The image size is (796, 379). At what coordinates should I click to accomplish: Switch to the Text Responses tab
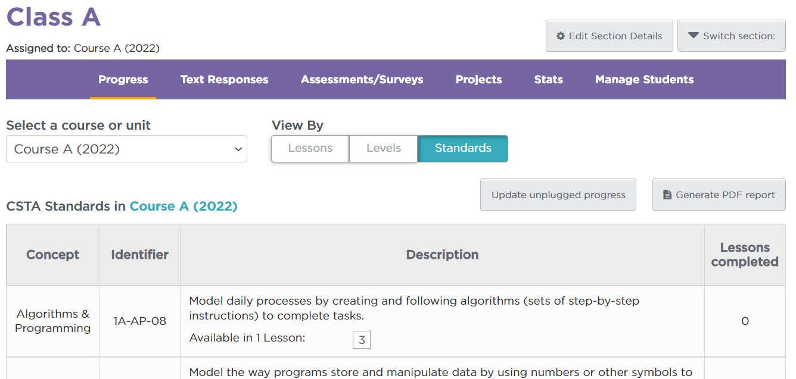point(224,79)
